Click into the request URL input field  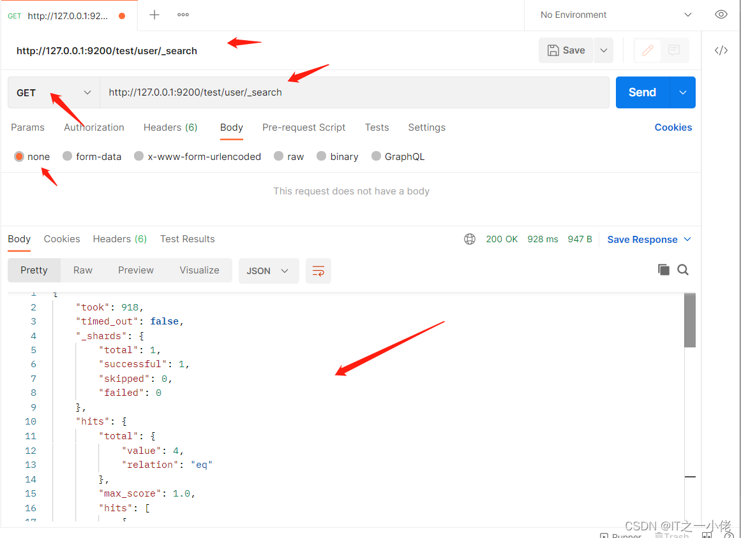point(354,92)
